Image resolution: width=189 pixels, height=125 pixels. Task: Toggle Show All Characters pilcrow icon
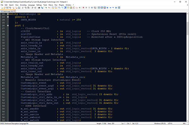(x=62, y=8)
